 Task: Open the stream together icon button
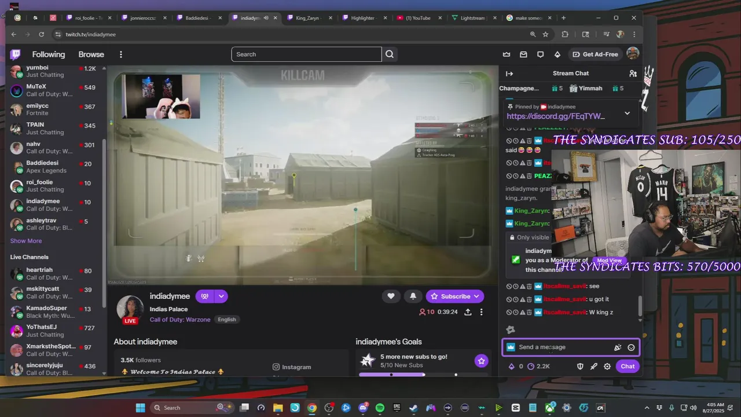pyautogui.click(x=204, y=296)
